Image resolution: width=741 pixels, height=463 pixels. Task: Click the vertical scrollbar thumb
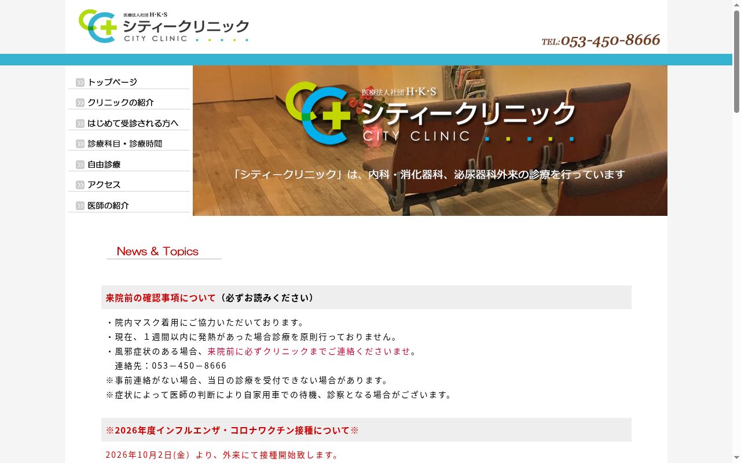(x=736, y=61)
